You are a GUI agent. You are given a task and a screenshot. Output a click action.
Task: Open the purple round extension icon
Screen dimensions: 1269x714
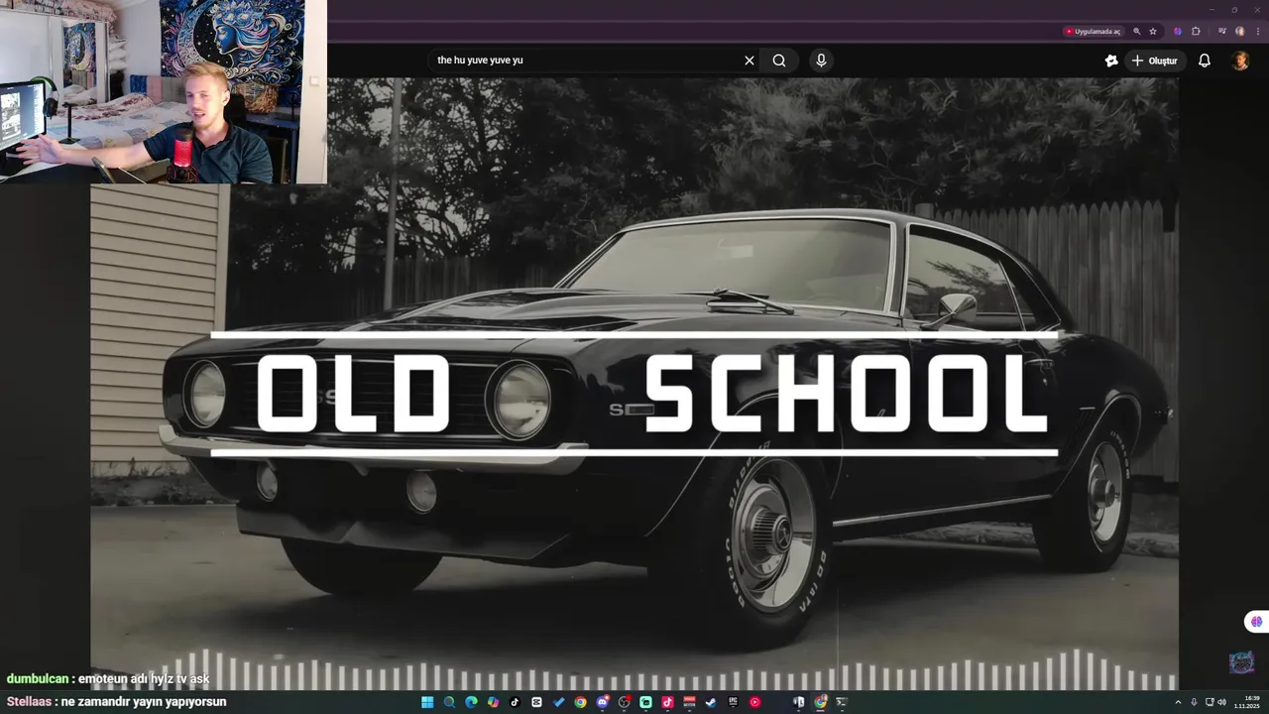pyautogui.click(x=1178, y=32)
